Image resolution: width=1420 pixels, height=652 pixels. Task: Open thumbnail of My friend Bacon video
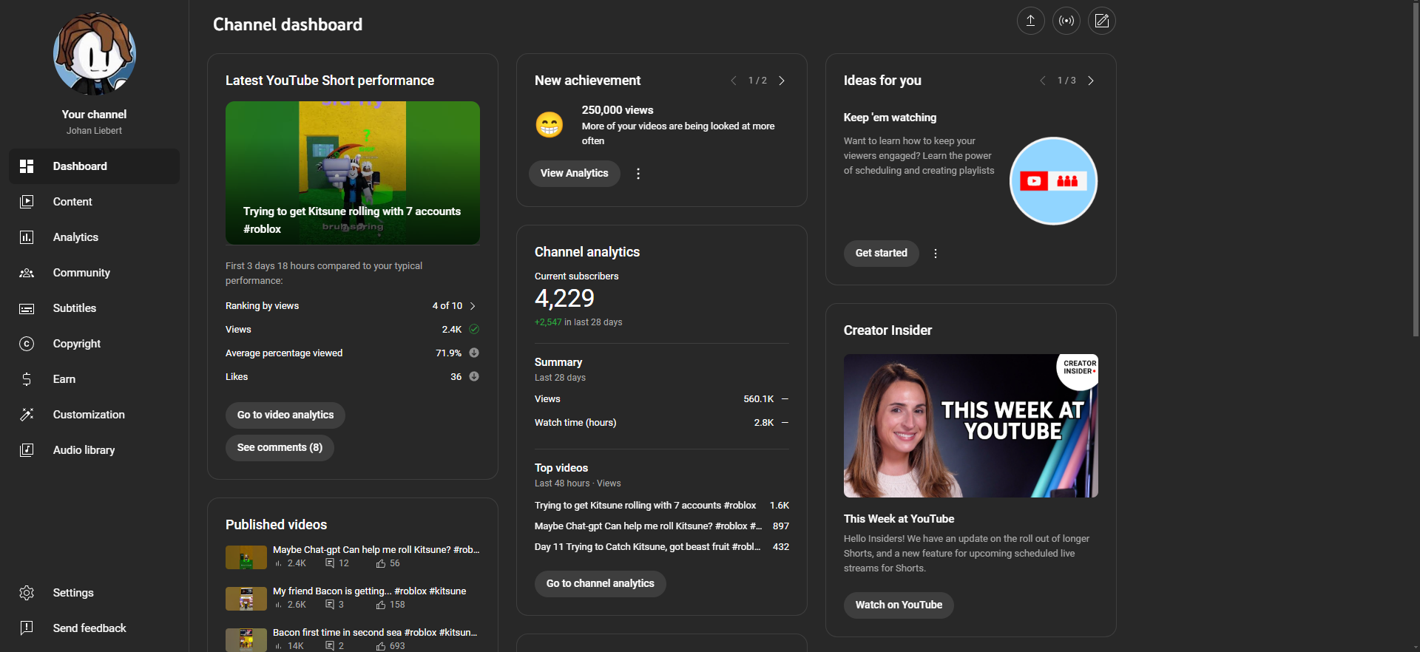coord(246,599)
